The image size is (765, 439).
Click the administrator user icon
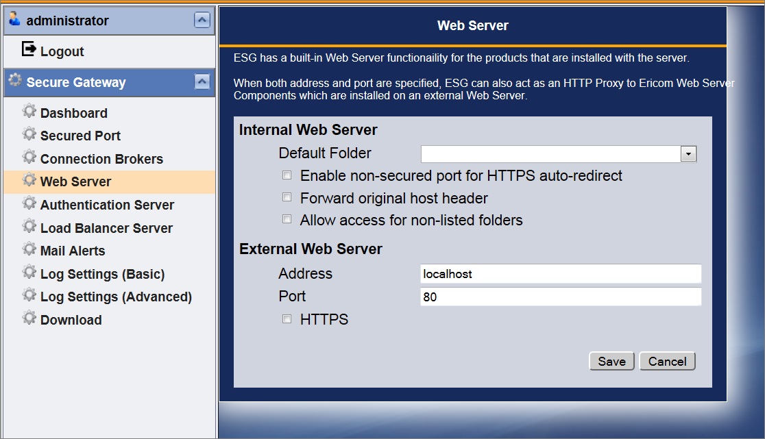[15, 20]
